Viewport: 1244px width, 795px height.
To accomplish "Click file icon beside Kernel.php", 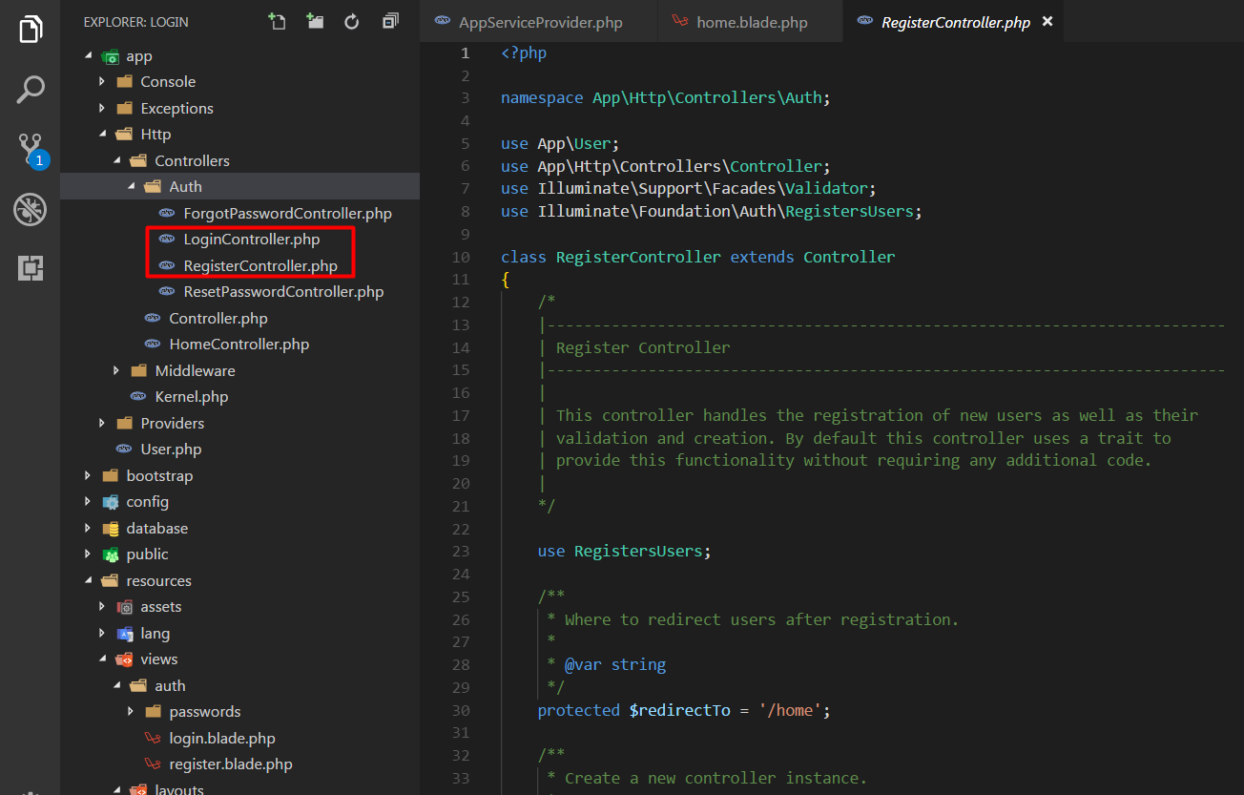I will tap(138, 396).
